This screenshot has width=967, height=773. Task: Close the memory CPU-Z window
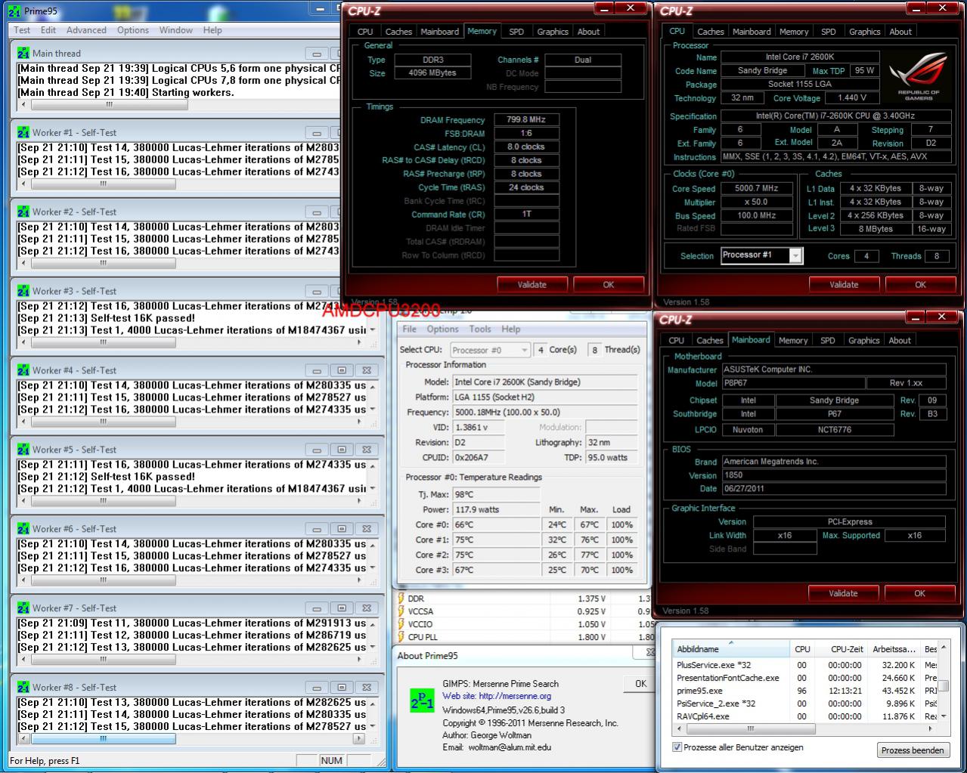[629, 8]
